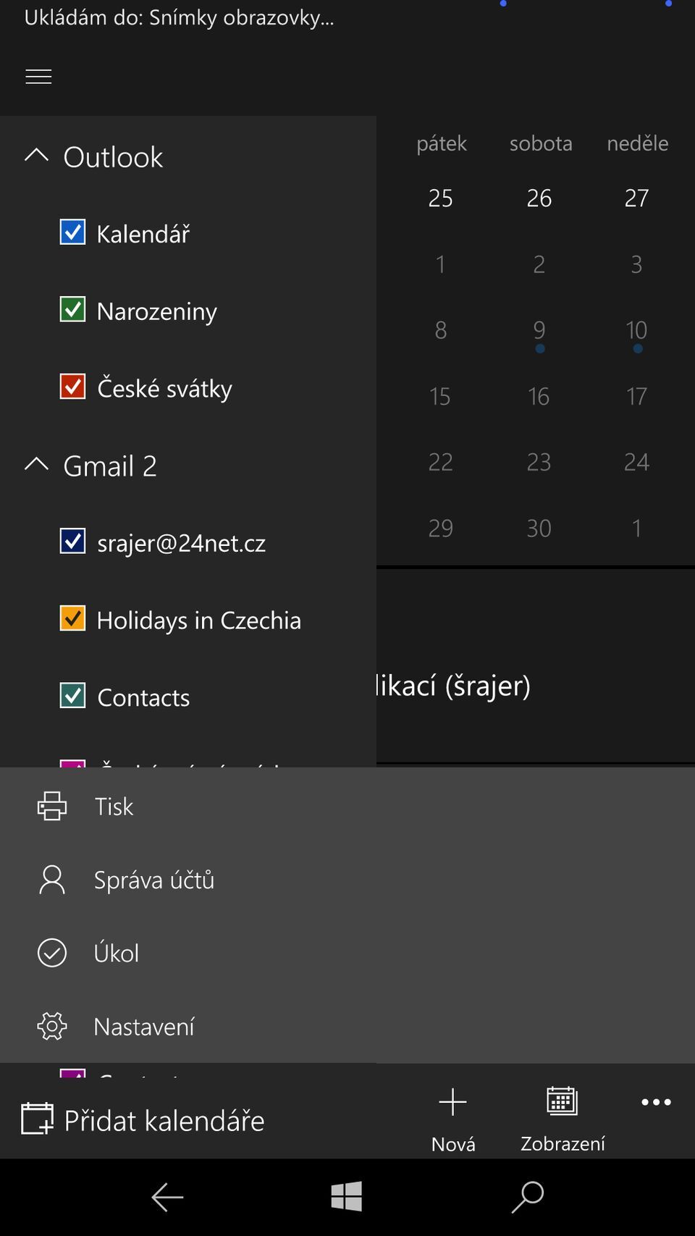Click the Tisk printer icon
This screenshot has width=695, height=1236.
pos(51,806)
